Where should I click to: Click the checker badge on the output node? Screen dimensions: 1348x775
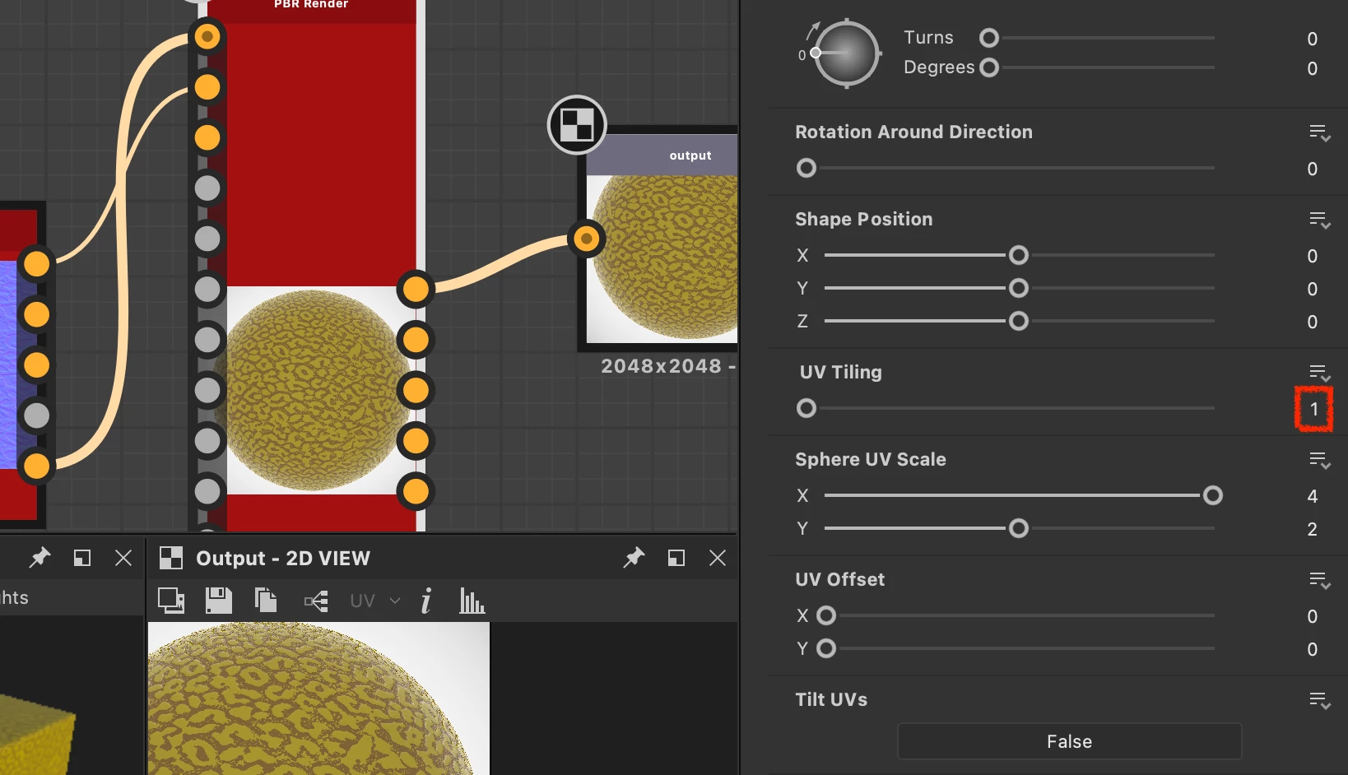pyautogui.click(x=577, y=125)
